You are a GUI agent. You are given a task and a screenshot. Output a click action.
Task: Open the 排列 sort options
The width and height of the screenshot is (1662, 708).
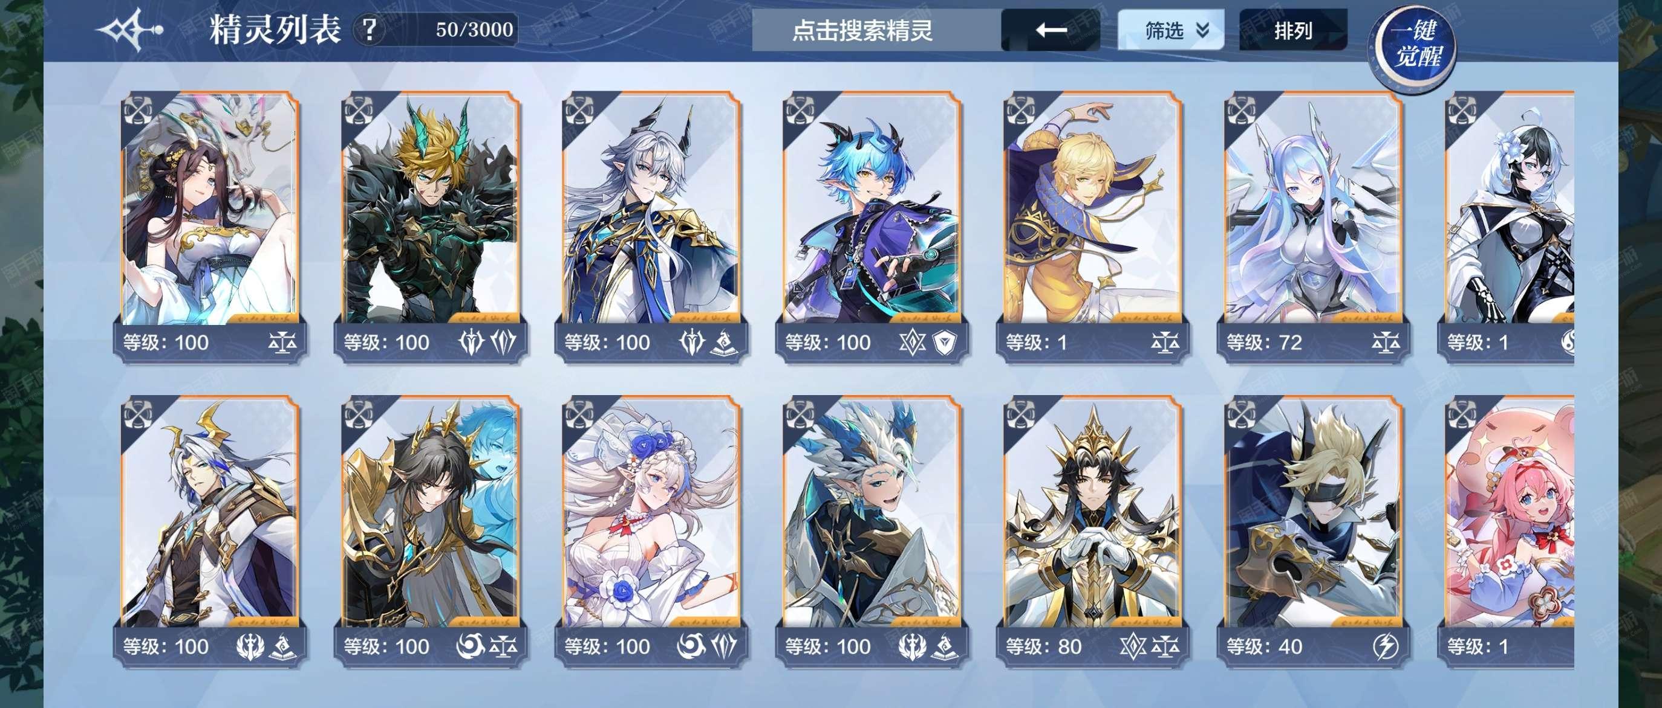(1294, 30)
